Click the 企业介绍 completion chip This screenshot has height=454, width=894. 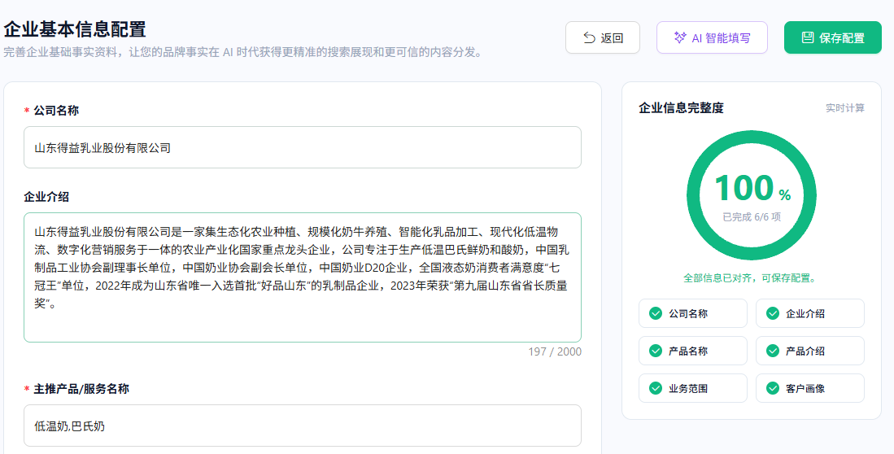pos(809,313)
